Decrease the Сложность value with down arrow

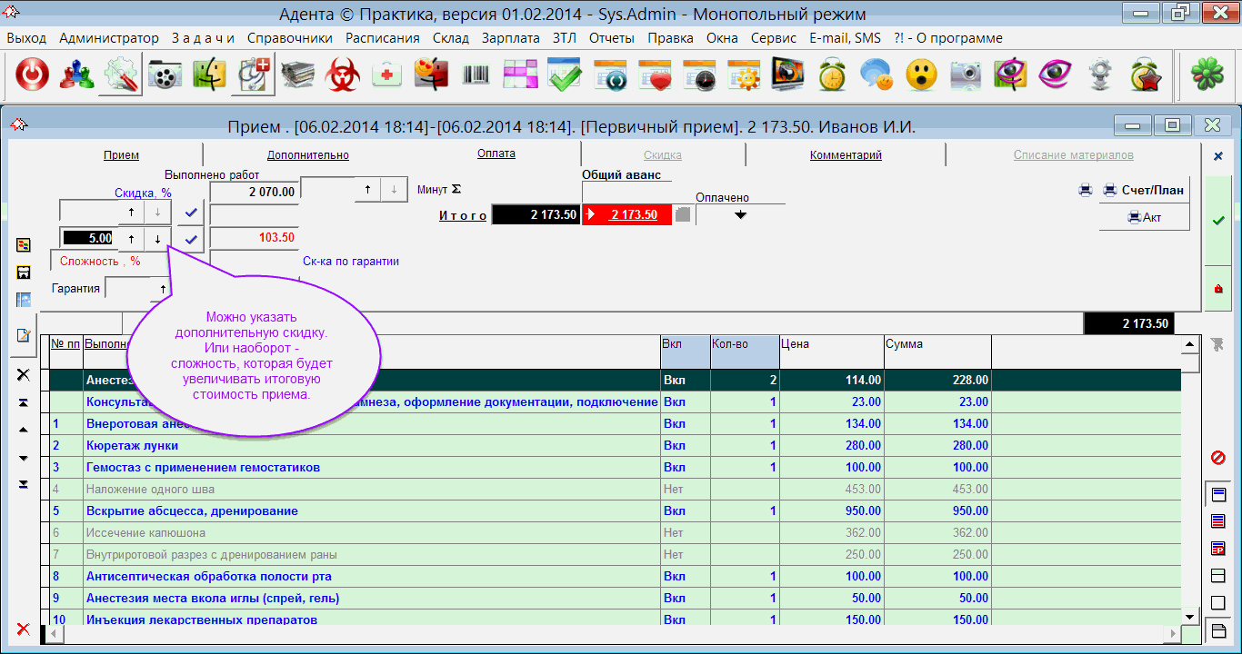tap(157, 239)
